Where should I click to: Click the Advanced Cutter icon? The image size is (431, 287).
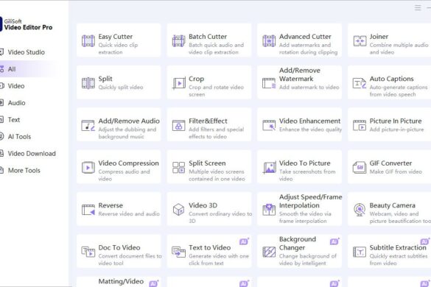pos(269,41)
